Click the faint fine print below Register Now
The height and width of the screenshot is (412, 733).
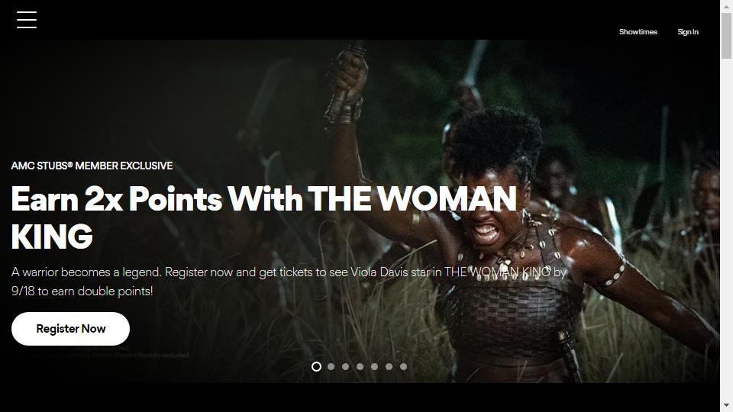pos(108,352)
